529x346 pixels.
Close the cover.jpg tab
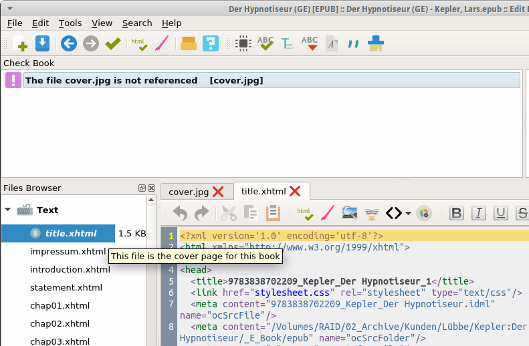(218, 192)
